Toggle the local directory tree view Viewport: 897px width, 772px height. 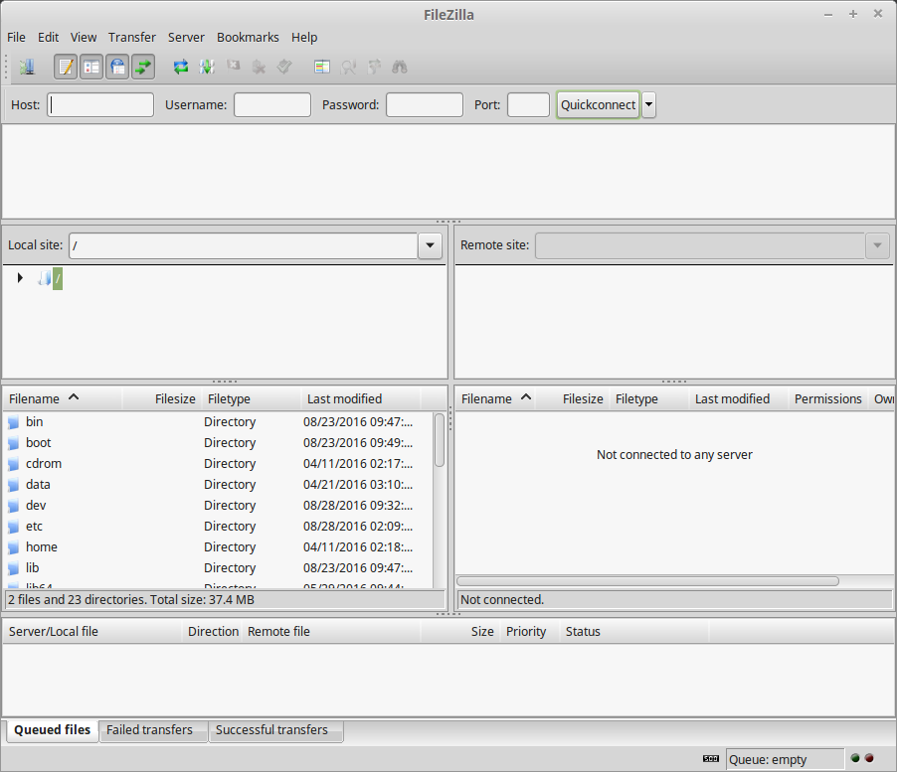coord(91,68)
